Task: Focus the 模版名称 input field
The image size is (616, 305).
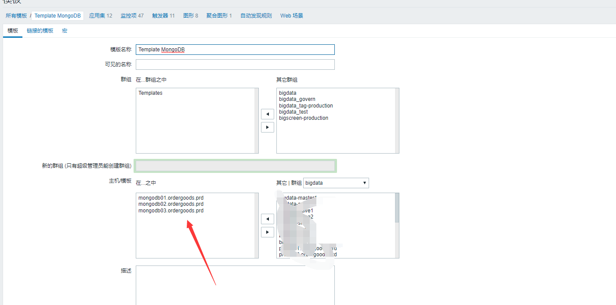Action: click(235, 50)
